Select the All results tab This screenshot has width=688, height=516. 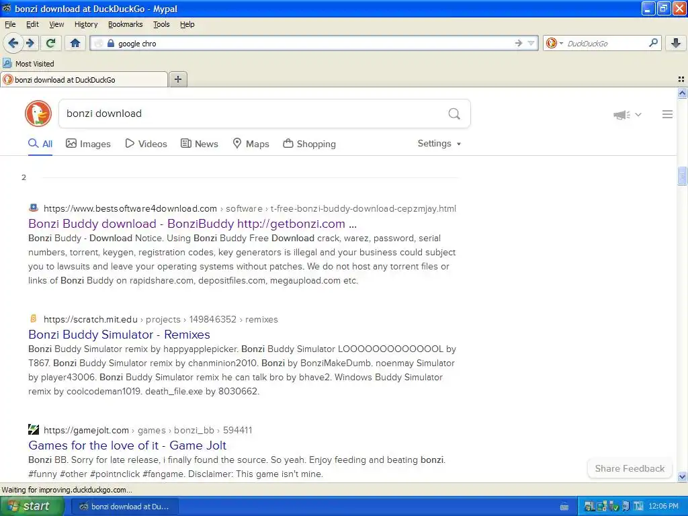pos(40,144)
